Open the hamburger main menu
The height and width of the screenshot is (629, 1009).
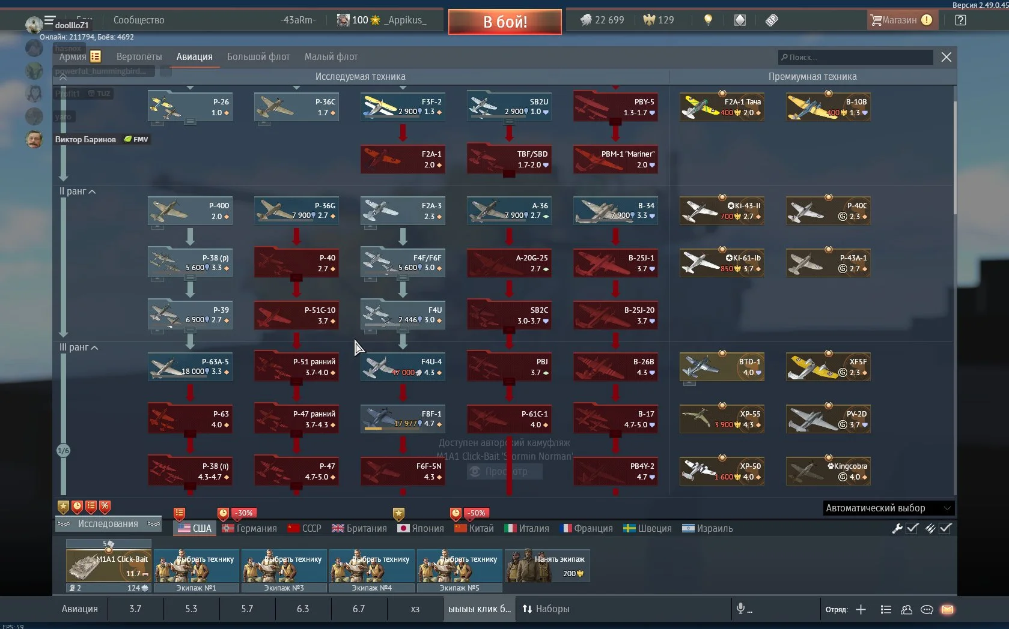click(x=49, y=19)
